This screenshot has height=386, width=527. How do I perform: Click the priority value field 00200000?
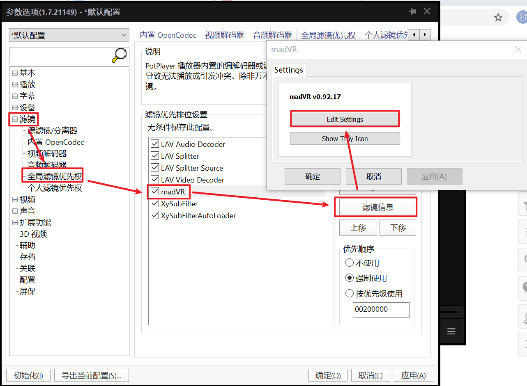[381, 310]
